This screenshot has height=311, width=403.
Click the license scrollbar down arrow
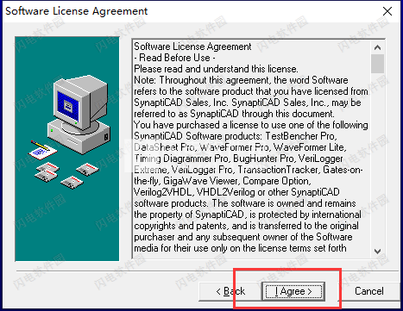377,252
